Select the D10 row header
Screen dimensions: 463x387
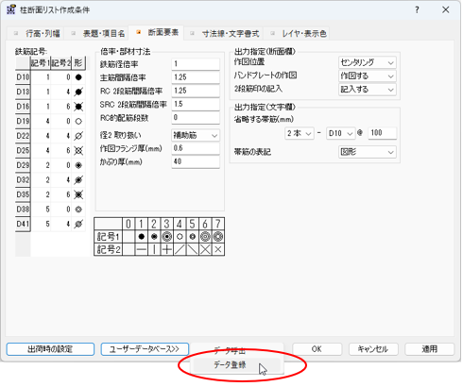click(x=23, y=77)
